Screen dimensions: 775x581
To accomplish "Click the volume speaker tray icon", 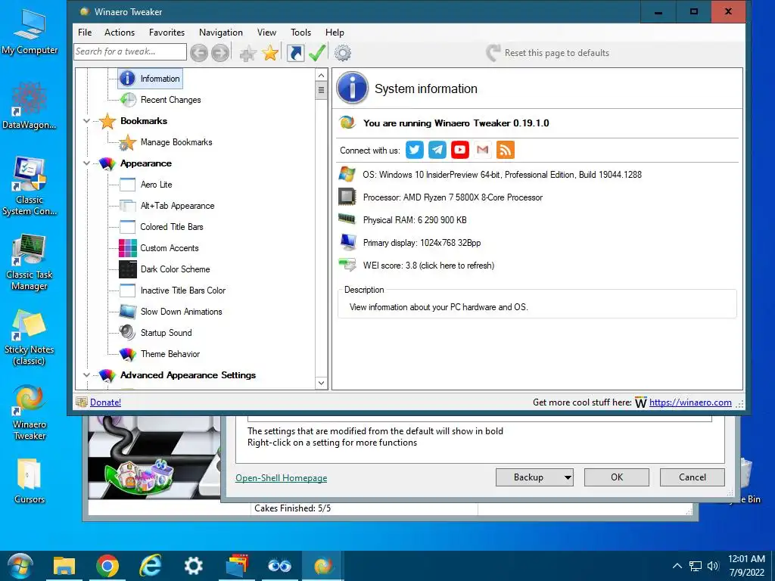I will click(x=713, y=566).
